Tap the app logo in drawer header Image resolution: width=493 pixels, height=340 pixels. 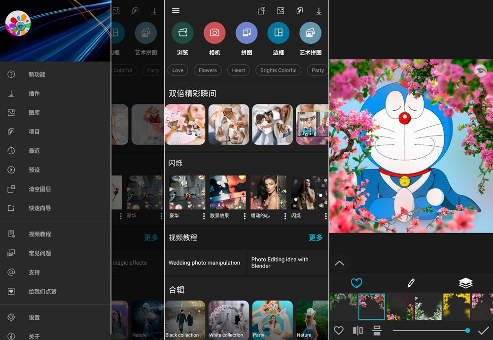pos(18,24)
